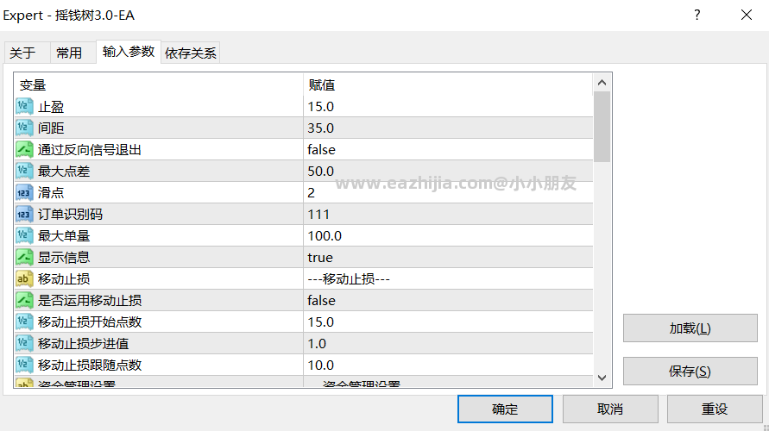Image resolution: width=769 pixels, height=431 pixels.
Task: Select the ---移动止损--- value cell
Action: tap(448, 278)
